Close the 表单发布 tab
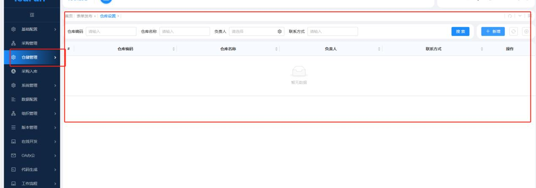The width and height of the screenshot is (536, 188). [x=95, y=16]
